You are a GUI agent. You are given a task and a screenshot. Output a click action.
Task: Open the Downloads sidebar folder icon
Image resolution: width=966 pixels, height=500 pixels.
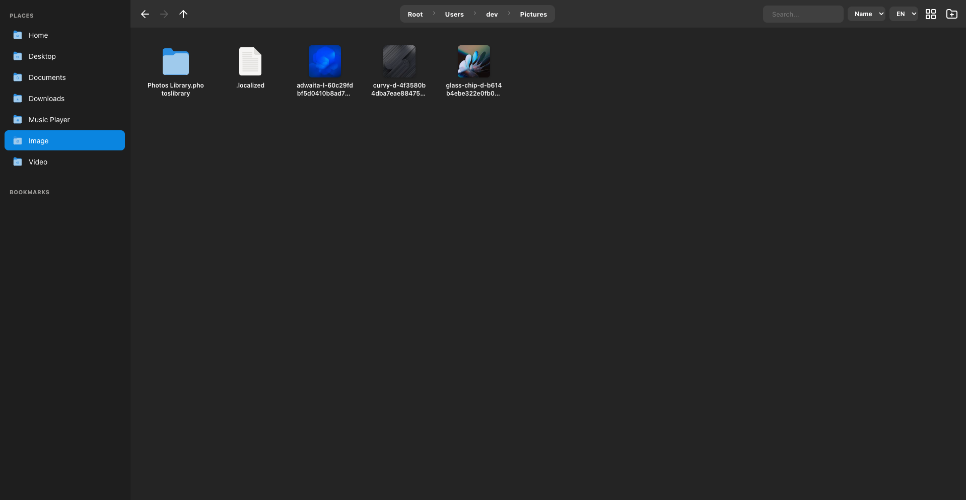[17, 98]
